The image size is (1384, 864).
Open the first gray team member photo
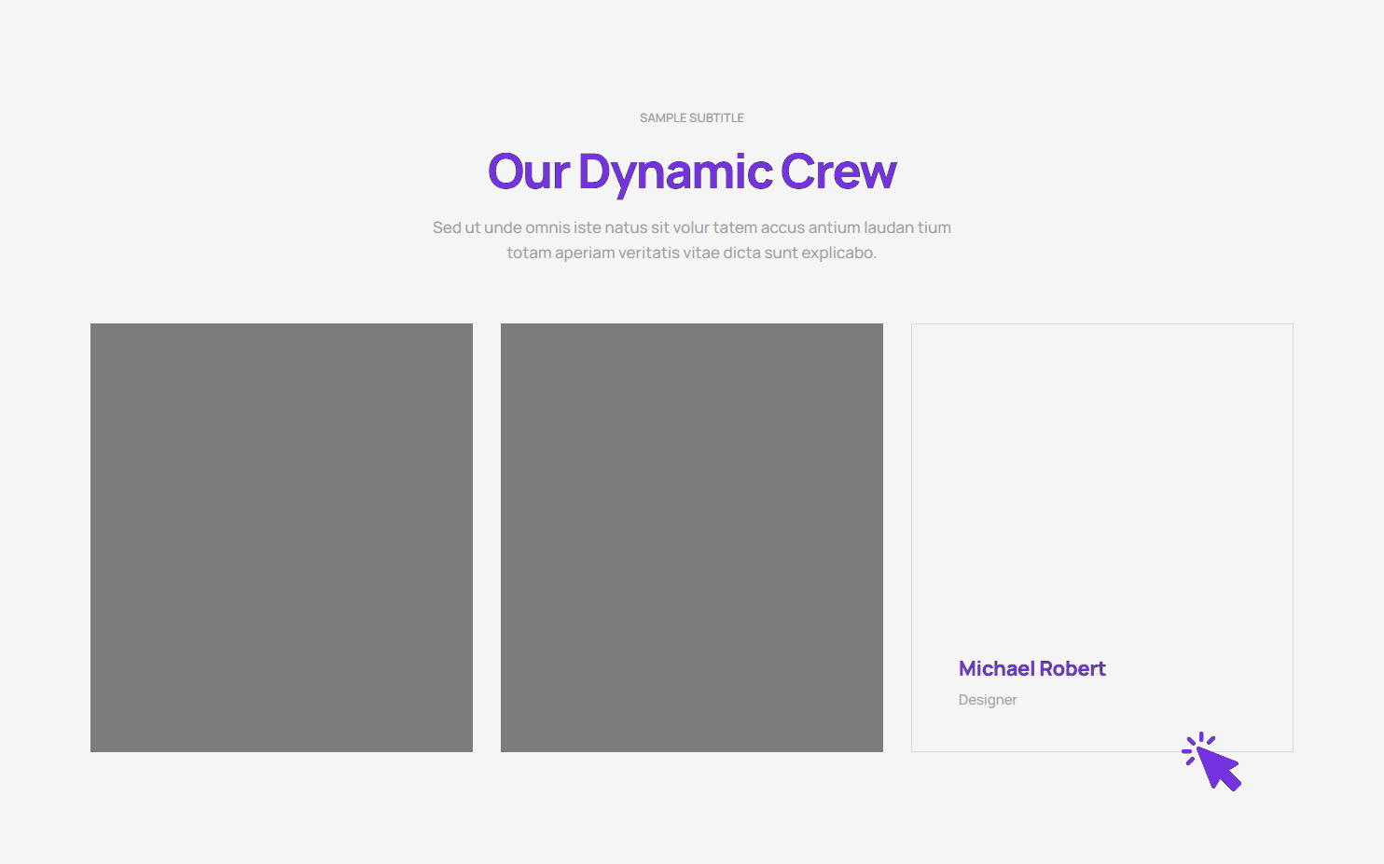pyautogui.click(x=281, y=537)
